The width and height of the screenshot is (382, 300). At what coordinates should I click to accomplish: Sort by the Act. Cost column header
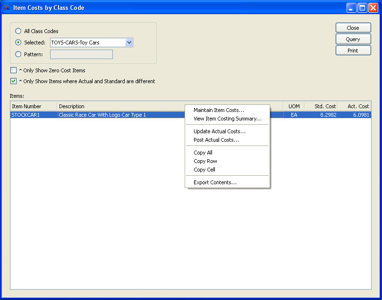point(355,106)
